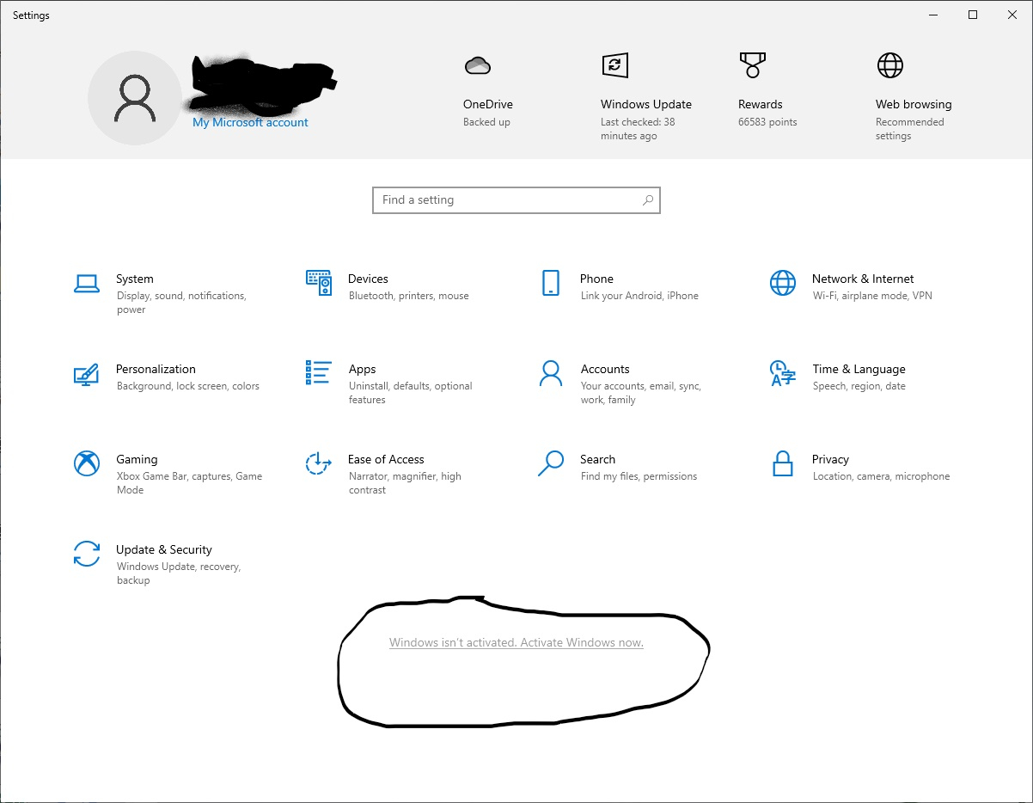Click the magnifier in Find a setting box
The image size is (1033, 803).
point(648,200)
